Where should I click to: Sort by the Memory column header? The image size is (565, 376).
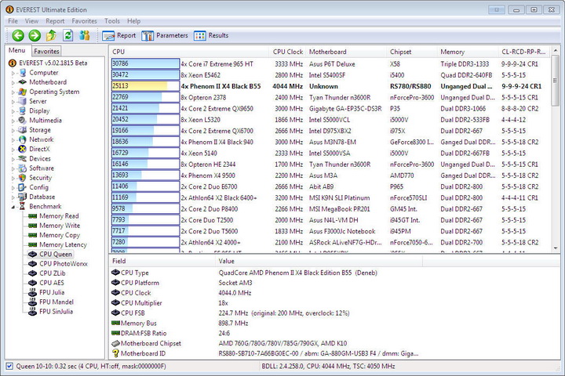tap(468, 52)
